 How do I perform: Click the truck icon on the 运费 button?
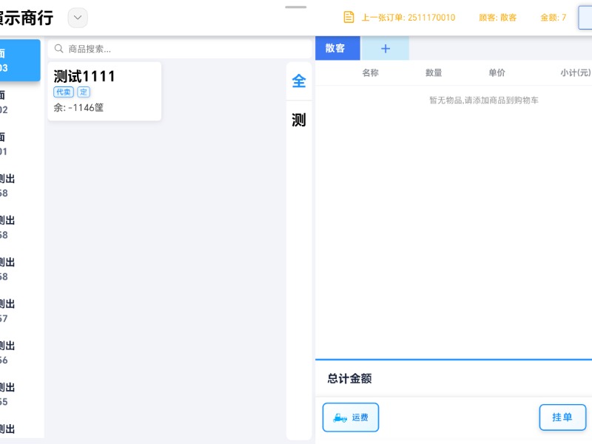(337, 417)
